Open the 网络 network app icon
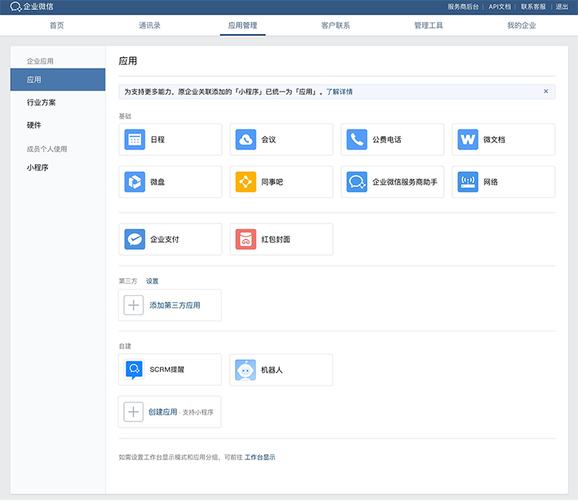578x501 pixels. (x=468, y=182)
